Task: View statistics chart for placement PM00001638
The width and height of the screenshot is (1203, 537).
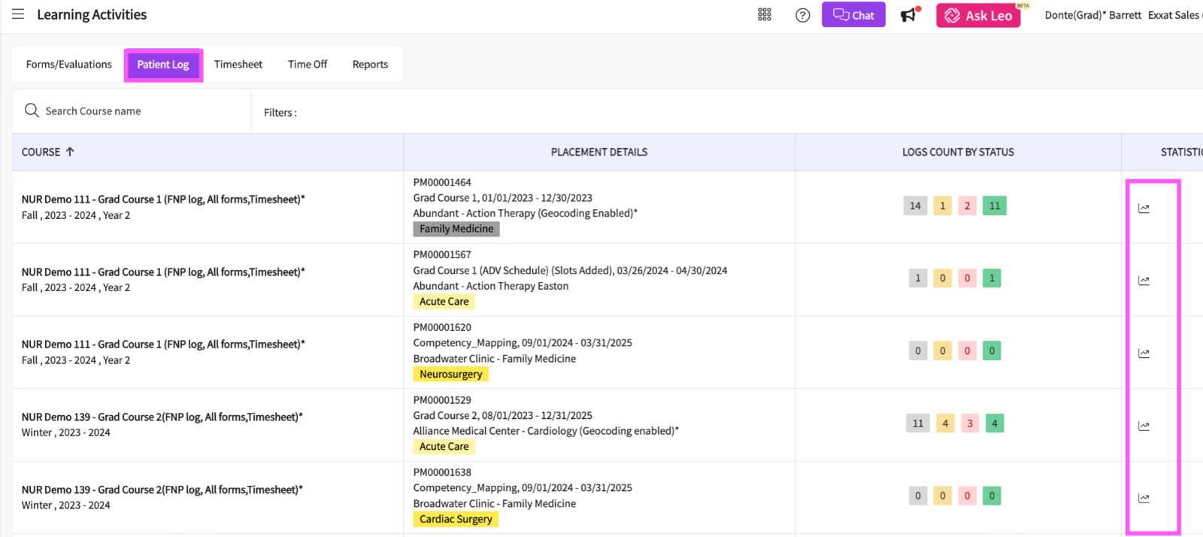Action: (x=1144, y=498)
